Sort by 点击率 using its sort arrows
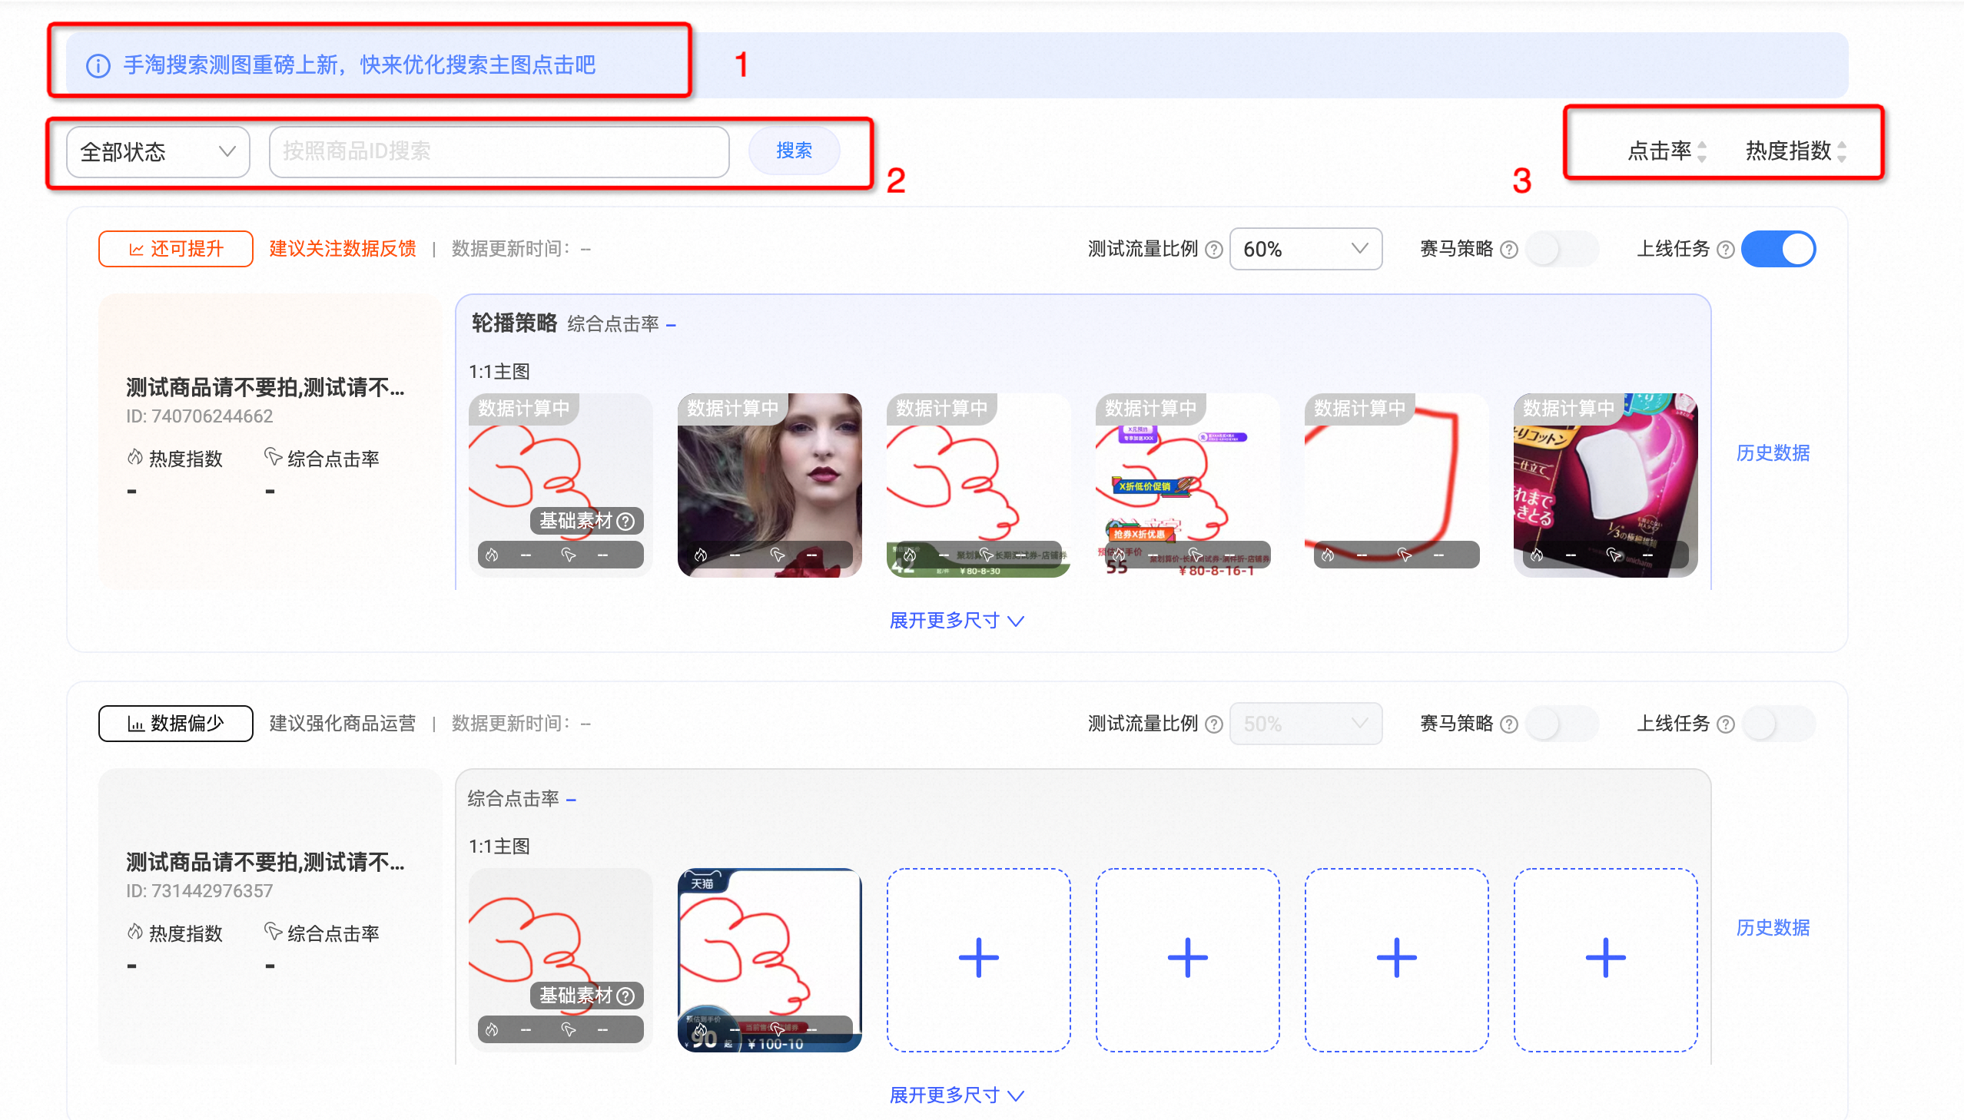Image resolution: width=1964 pixels, height=1120 pixels. tap(1702, 151)
